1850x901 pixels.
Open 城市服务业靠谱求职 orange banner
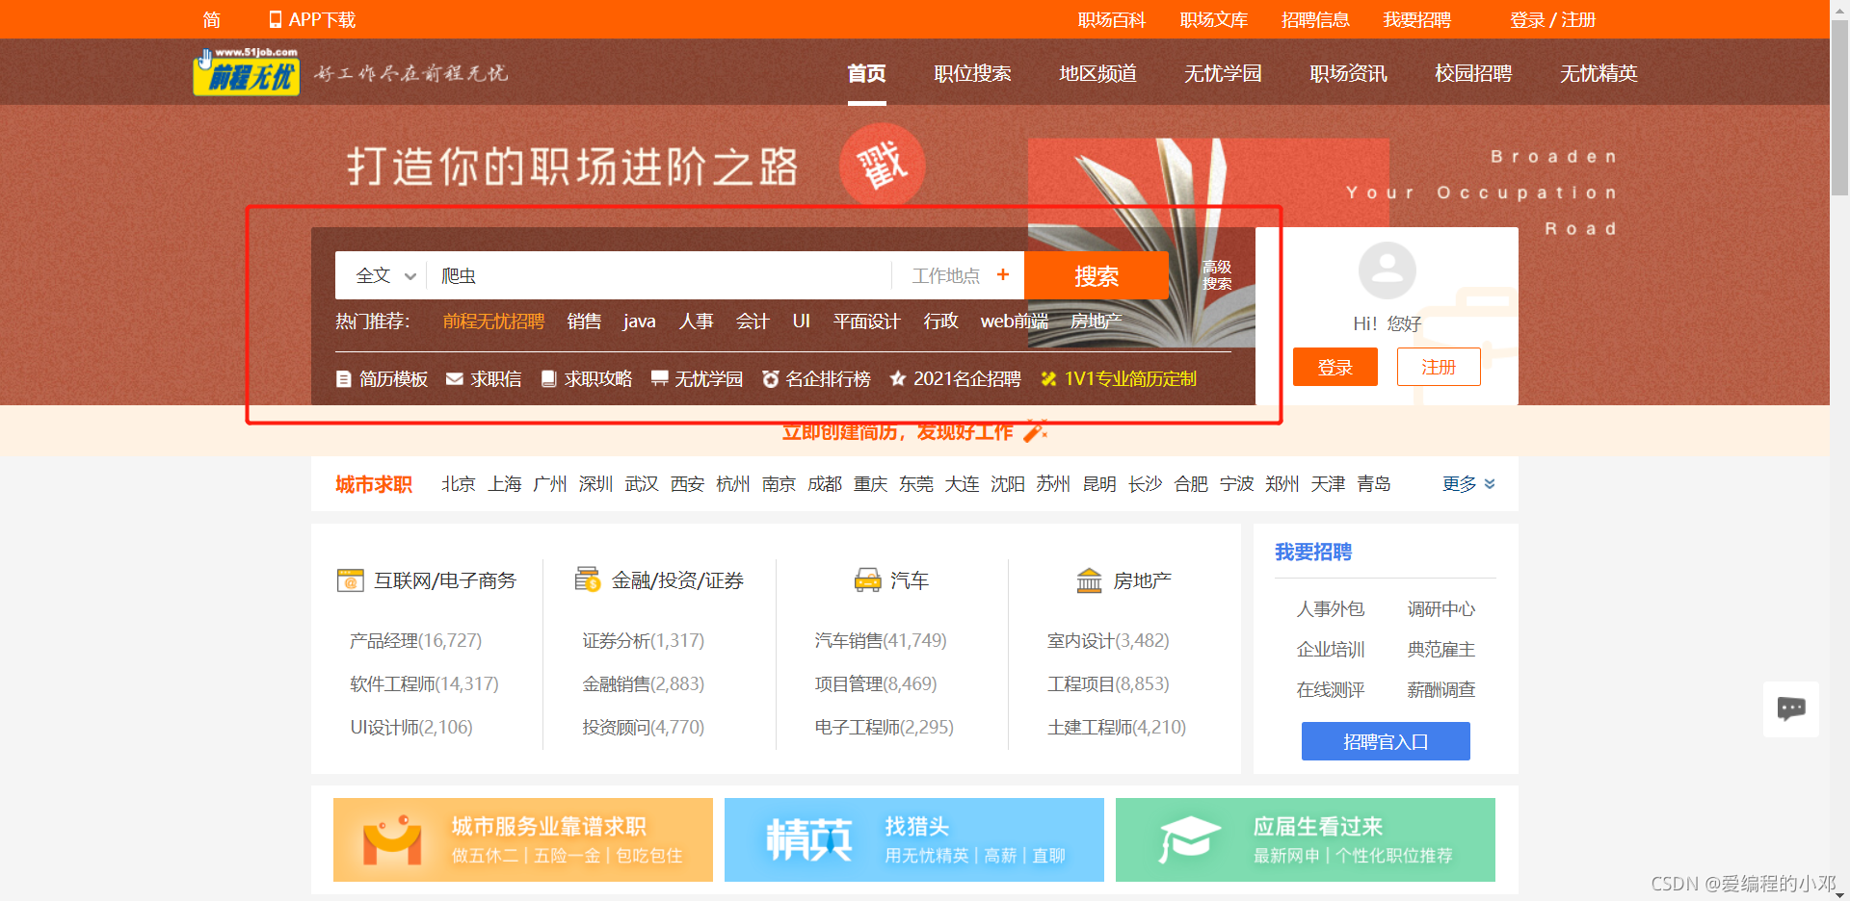523,839
